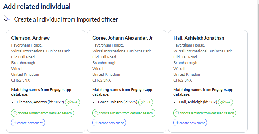Open detailed search for Clemson, Andrew
Screen dimensions: 259x134
pyautogui.click(x=42, y=113)
